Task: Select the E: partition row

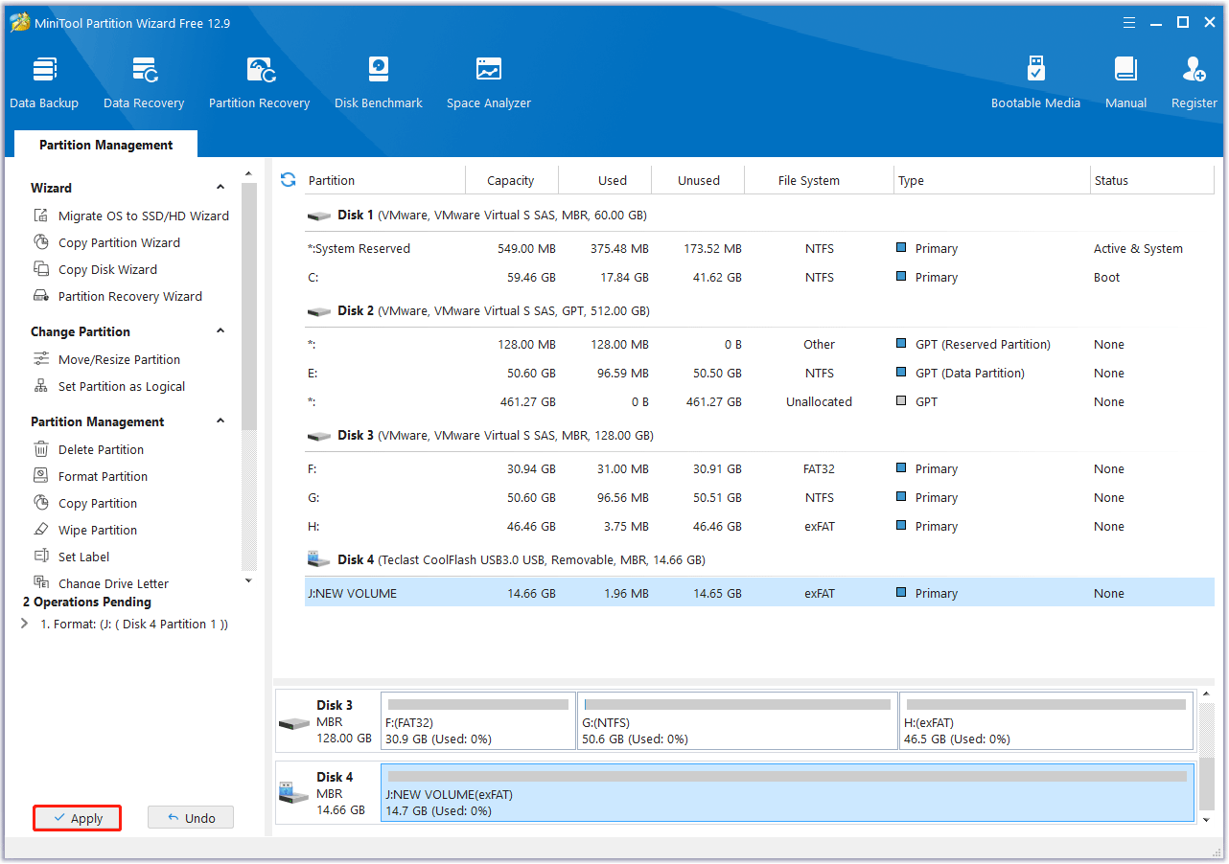Action: 759,373
